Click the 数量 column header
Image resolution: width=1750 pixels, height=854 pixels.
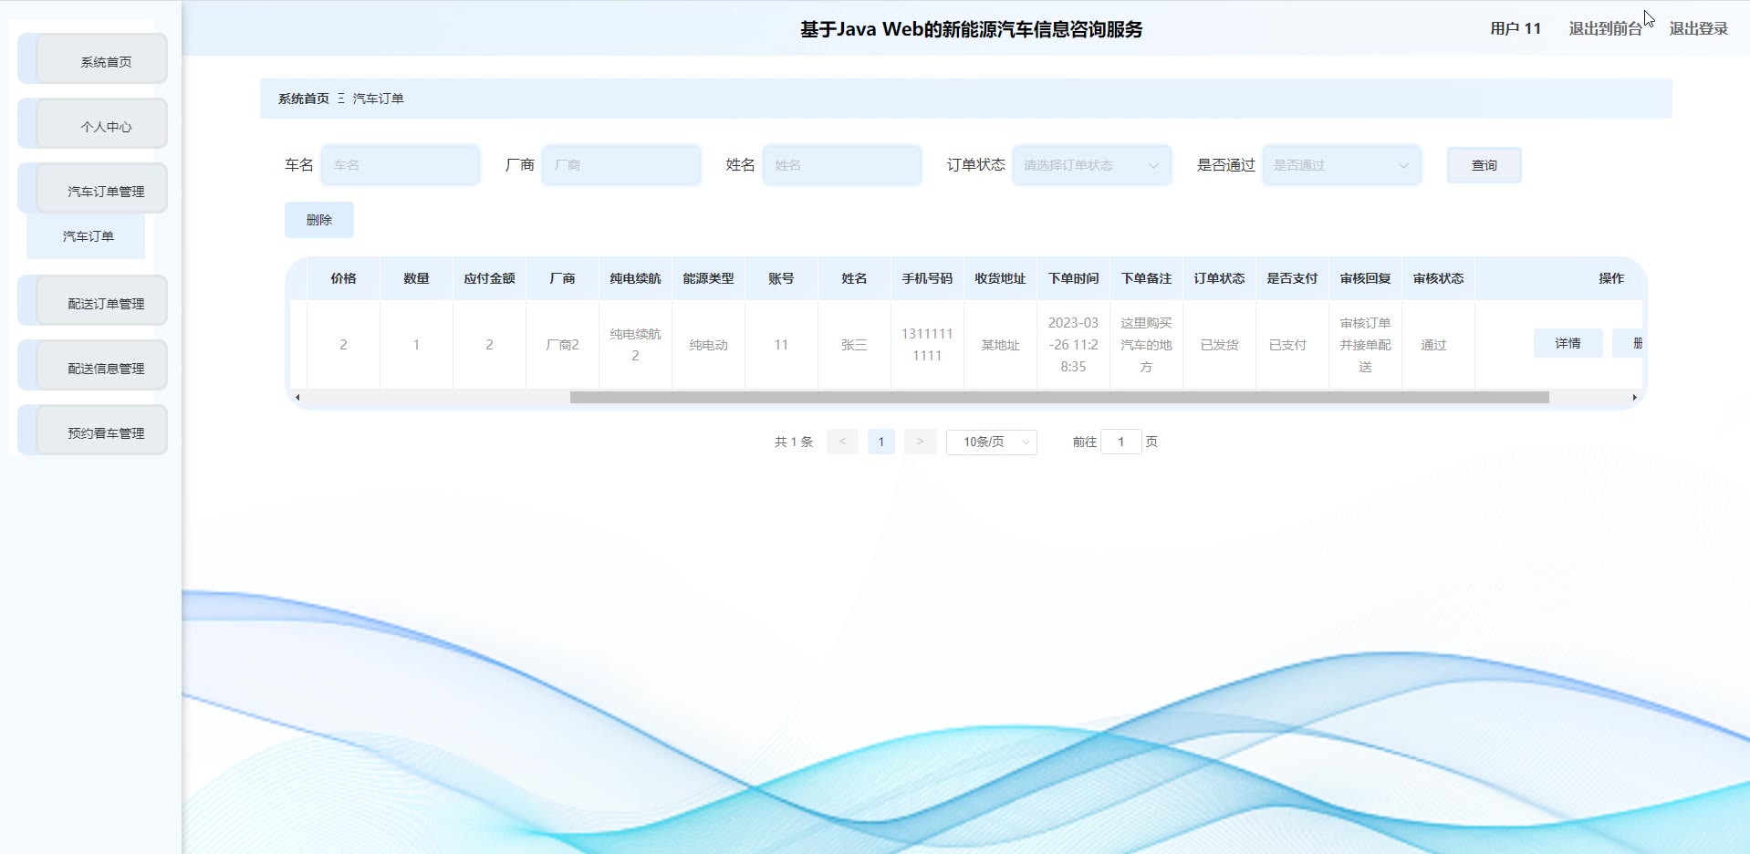(x=416, y=278)
